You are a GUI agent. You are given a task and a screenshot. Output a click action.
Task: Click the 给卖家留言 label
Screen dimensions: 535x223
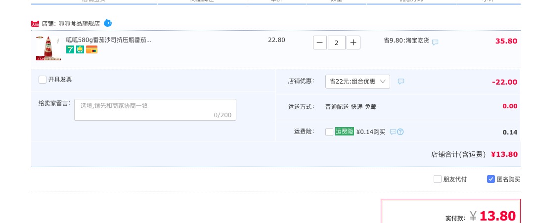[x=54, y=103]
